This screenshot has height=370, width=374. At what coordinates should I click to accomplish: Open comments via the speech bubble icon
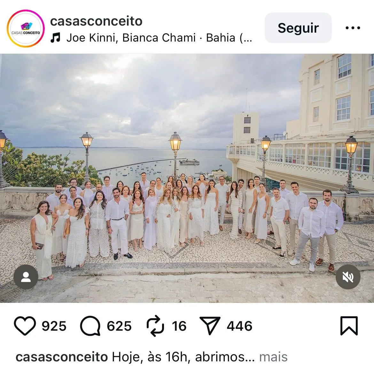pyautogui.click(x=90, y=326)
